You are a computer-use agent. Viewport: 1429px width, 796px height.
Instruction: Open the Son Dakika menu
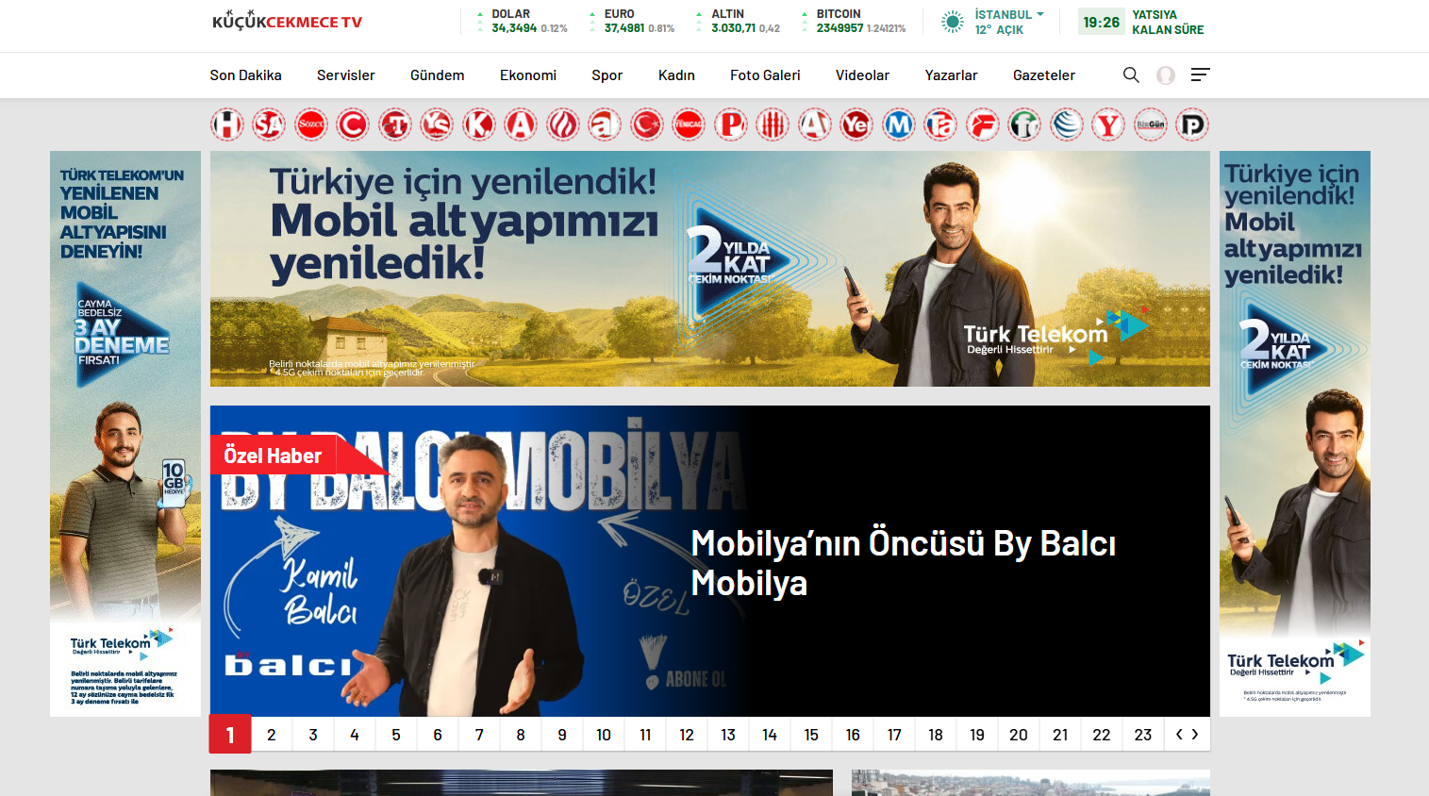coord(245,75)
